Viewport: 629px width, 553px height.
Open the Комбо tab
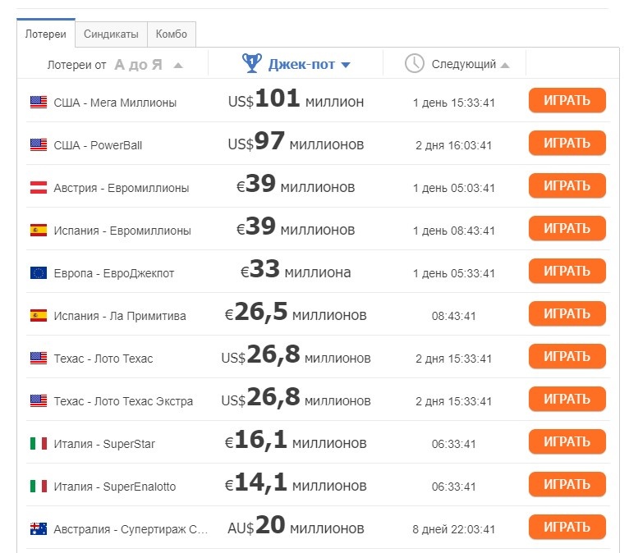pos(172,34)
